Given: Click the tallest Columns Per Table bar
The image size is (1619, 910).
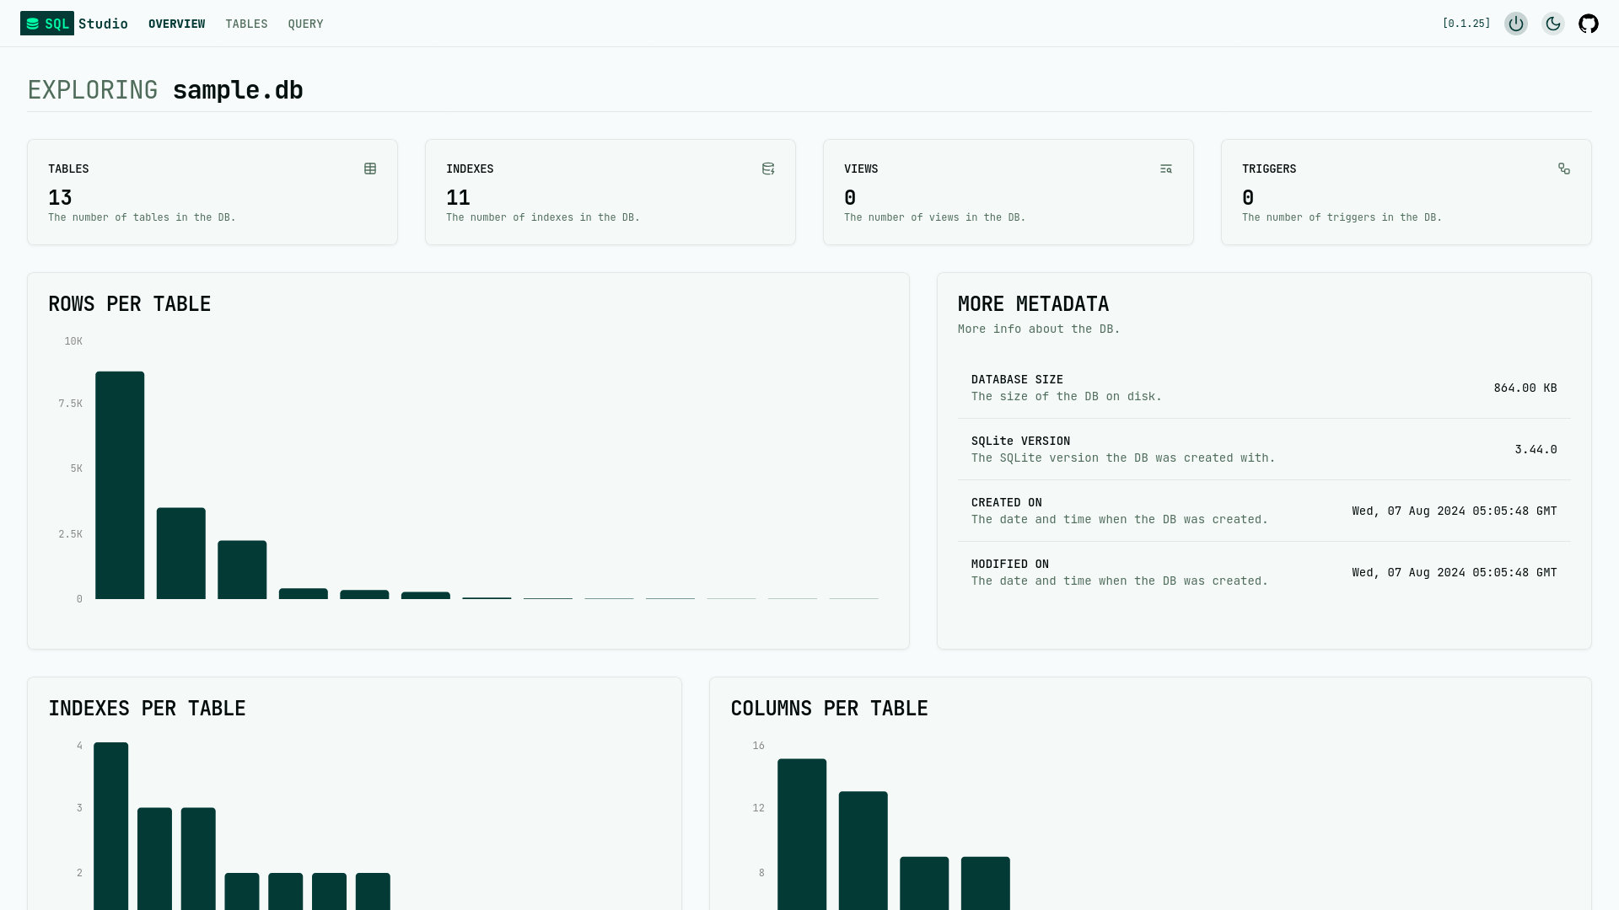Looking at the screenshot, I should pyautogui.click(x=802, y=834).
